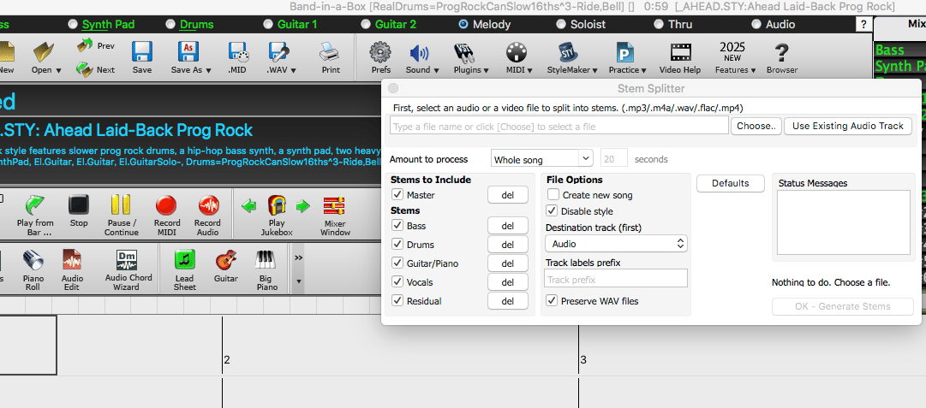926x408 pixels.
Task: Open the Guitar window
Action: [226, 266]
